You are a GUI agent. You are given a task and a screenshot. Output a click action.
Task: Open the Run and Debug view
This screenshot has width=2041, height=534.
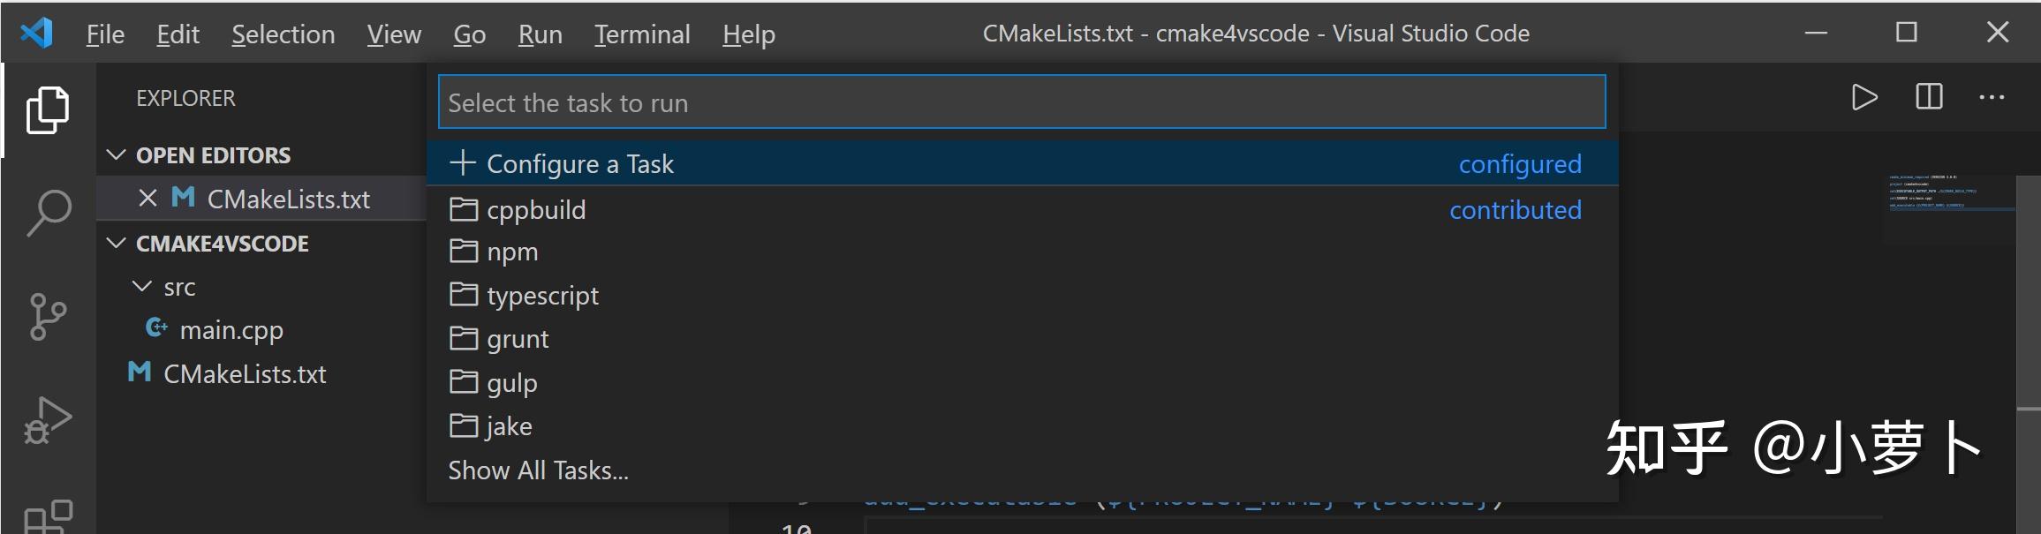tap(49, 419)
